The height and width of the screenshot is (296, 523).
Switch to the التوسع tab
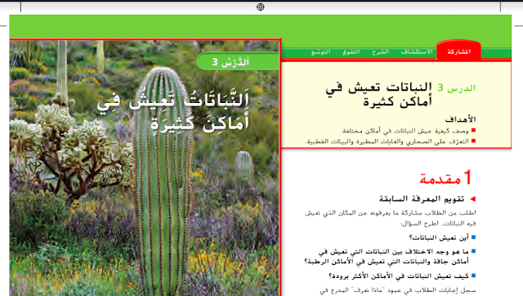(320, 52)
